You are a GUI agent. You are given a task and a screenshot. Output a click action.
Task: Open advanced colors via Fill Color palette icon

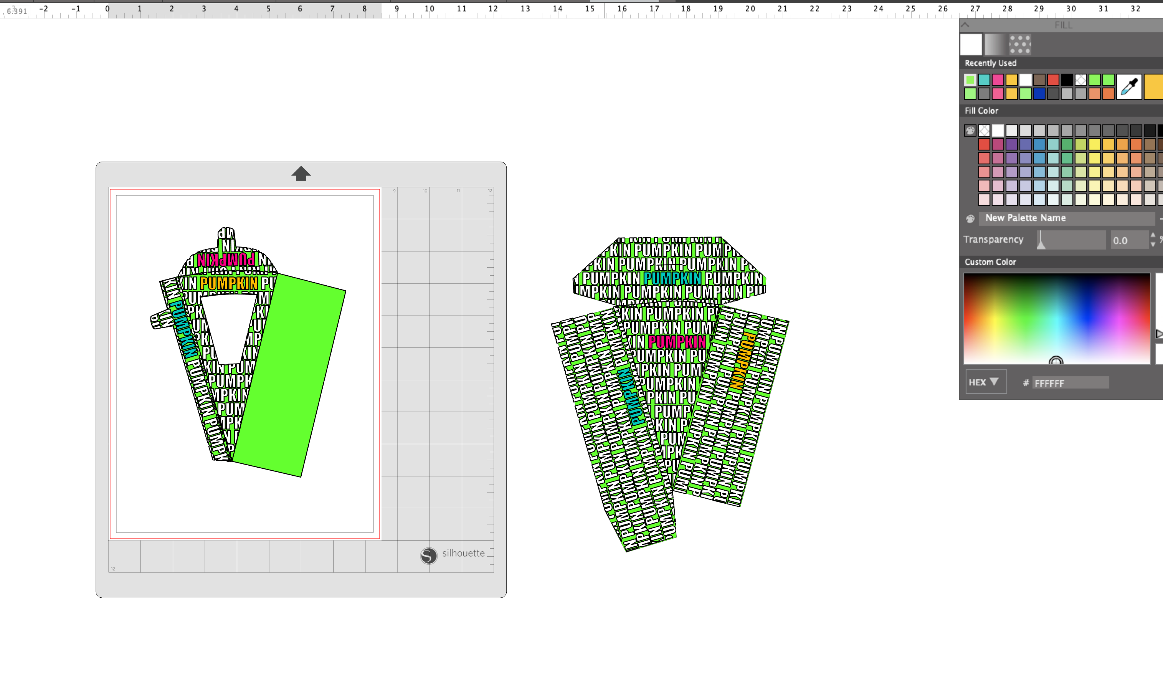[971, 131]
